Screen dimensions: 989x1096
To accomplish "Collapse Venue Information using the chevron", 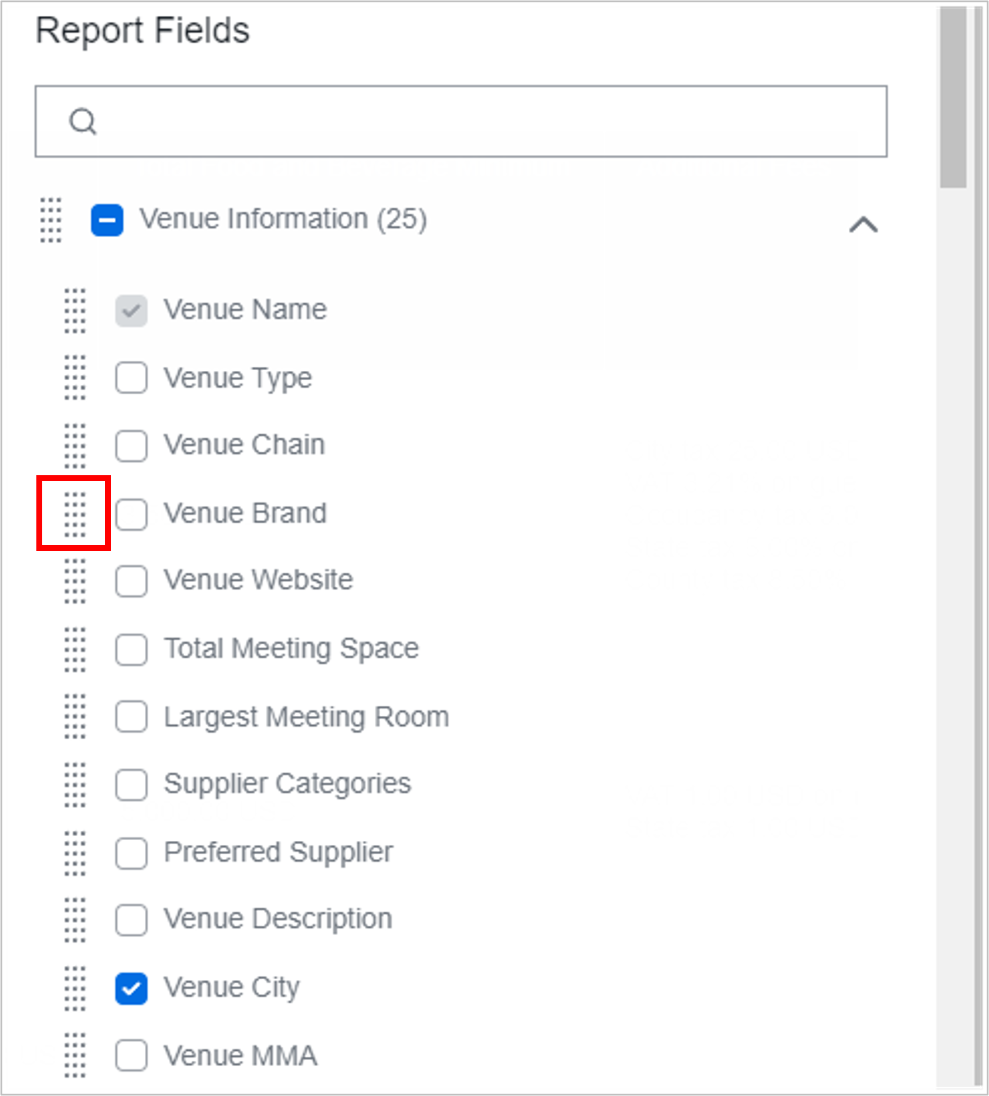I will 862,224.
